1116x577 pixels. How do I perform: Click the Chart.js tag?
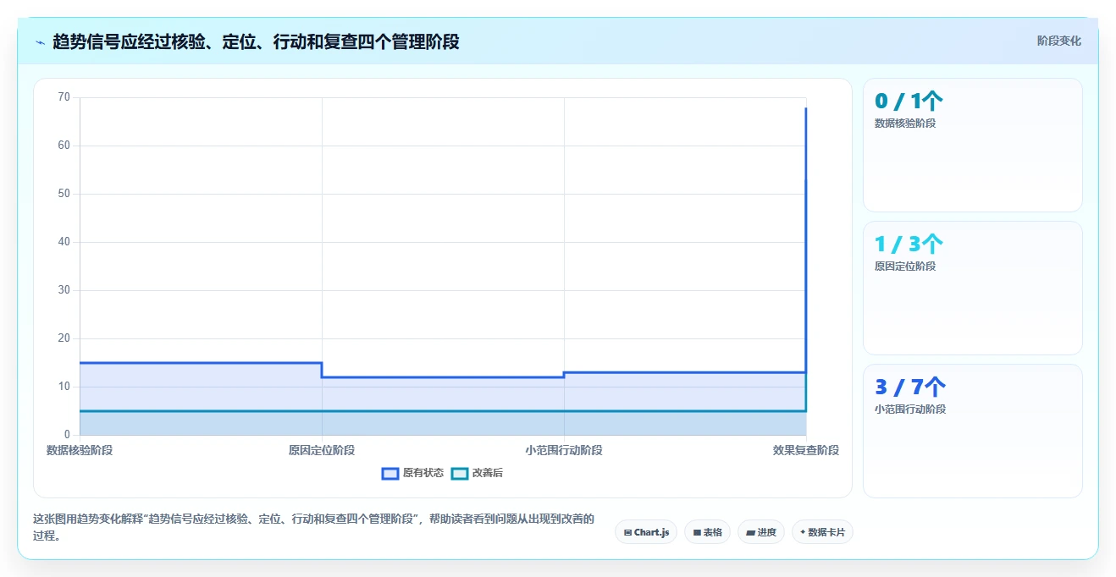pos(646,532)
